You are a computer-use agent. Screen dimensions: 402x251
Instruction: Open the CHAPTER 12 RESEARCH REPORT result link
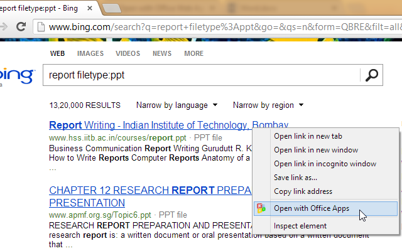[x=150, y=196]
